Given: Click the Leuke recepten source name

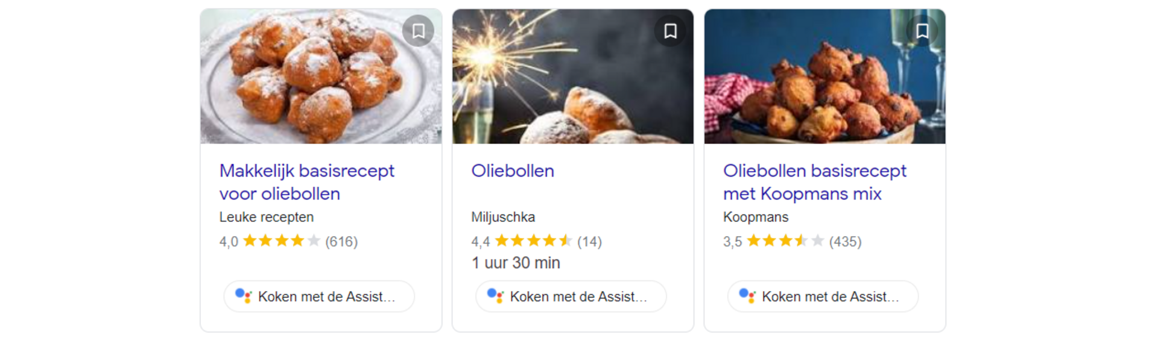Looking at the screenshot, I should click(267, 217).
